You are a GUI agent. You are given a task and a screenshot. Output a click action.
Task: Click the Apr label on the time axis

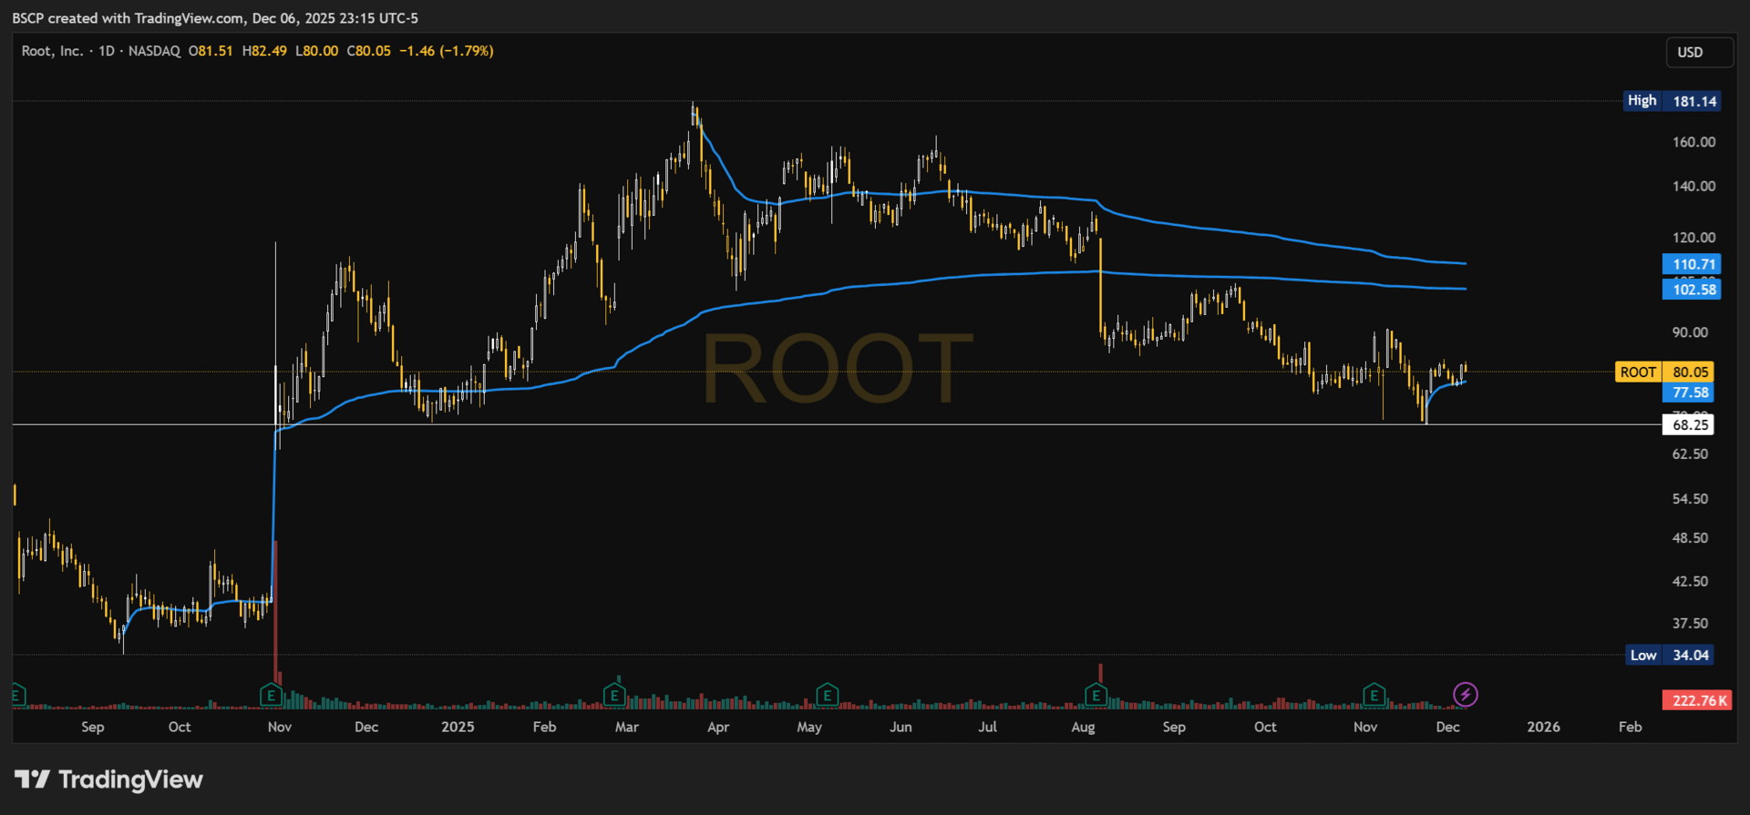tap(718, 727)
